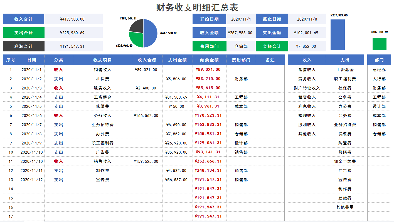Click the 财务收支明细汇总表 title
Screen dimensions: 394x222
[x=197, y=7]
